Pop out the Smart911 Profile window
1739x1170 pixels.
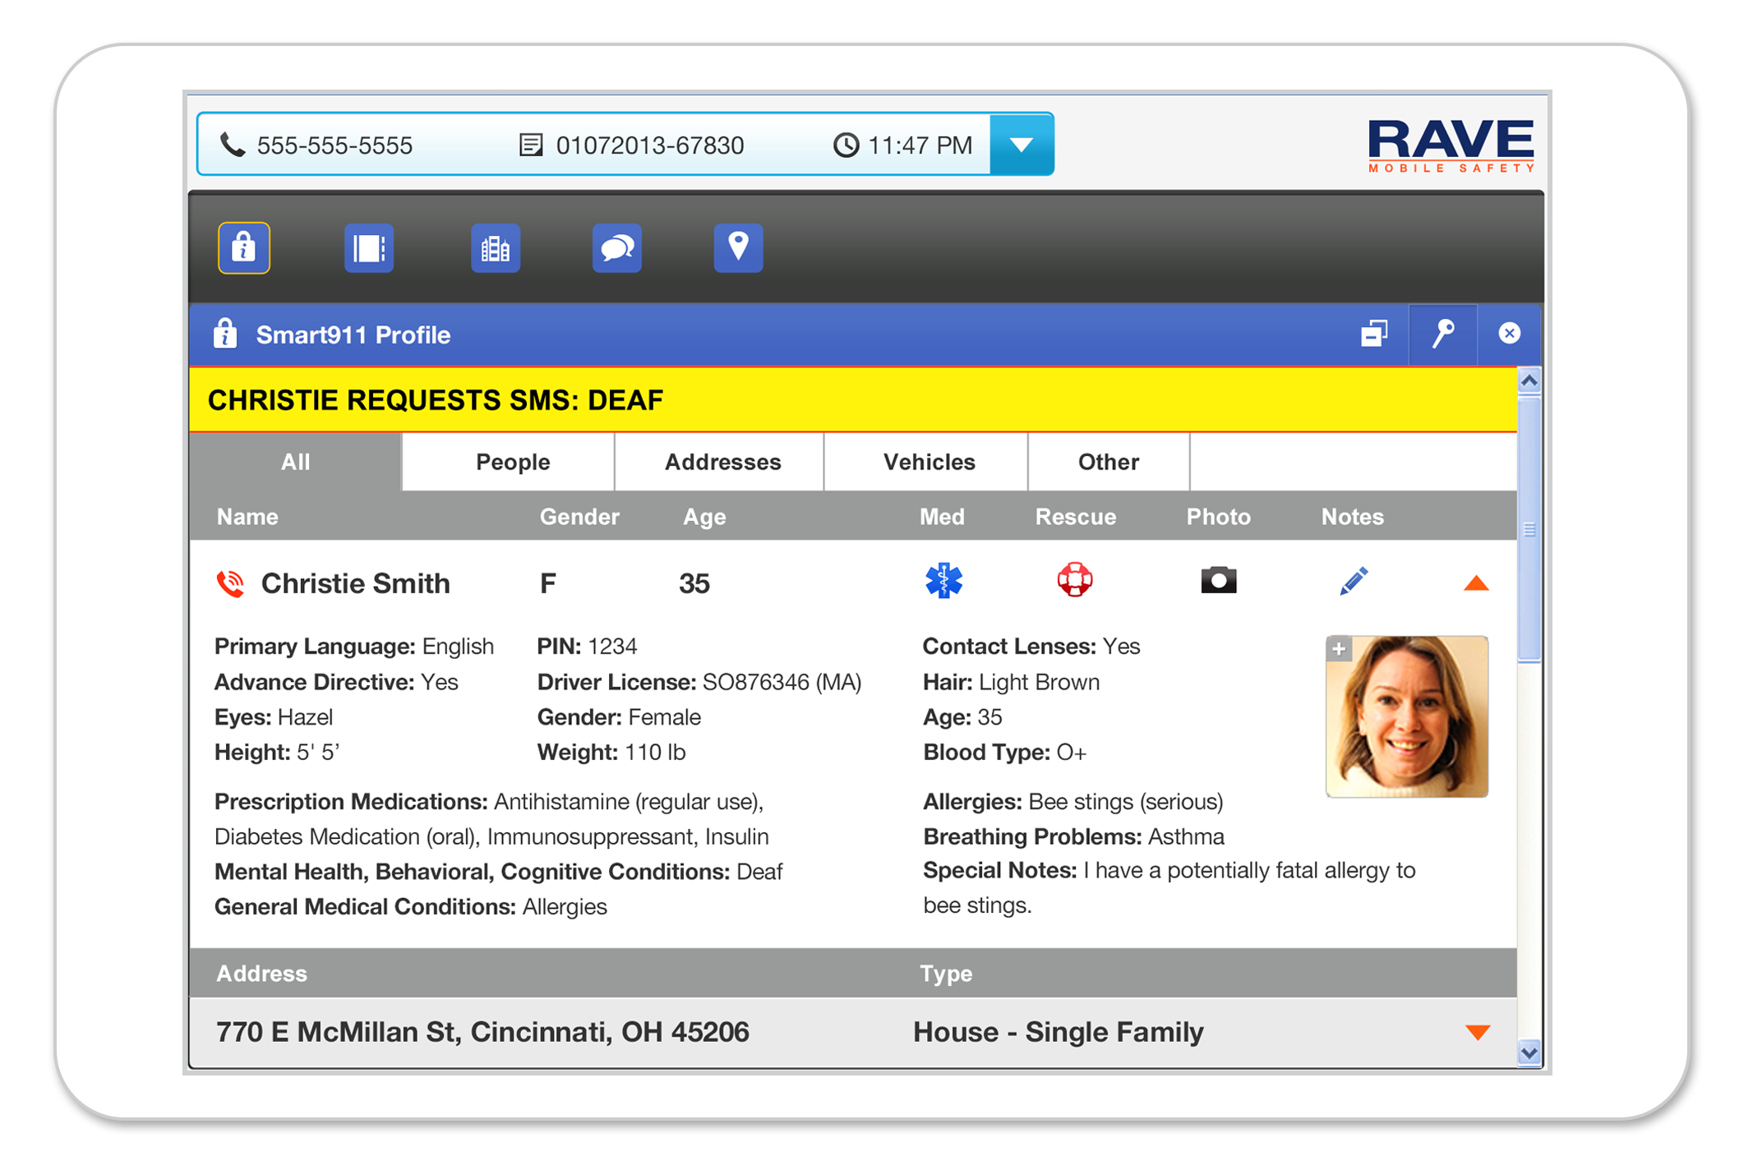(x=1374, y=334)
